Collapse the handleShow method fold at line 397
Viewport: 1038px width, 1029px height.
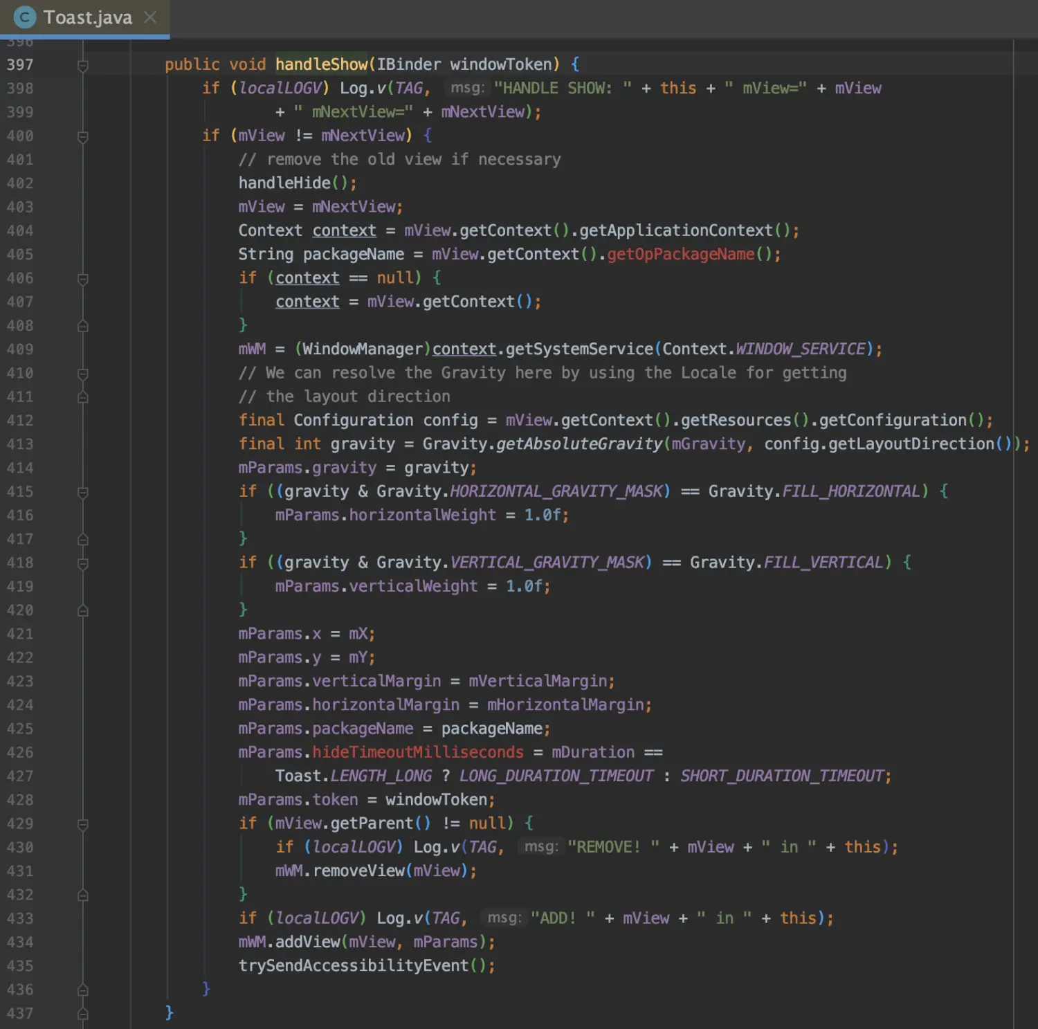(83, 66)
